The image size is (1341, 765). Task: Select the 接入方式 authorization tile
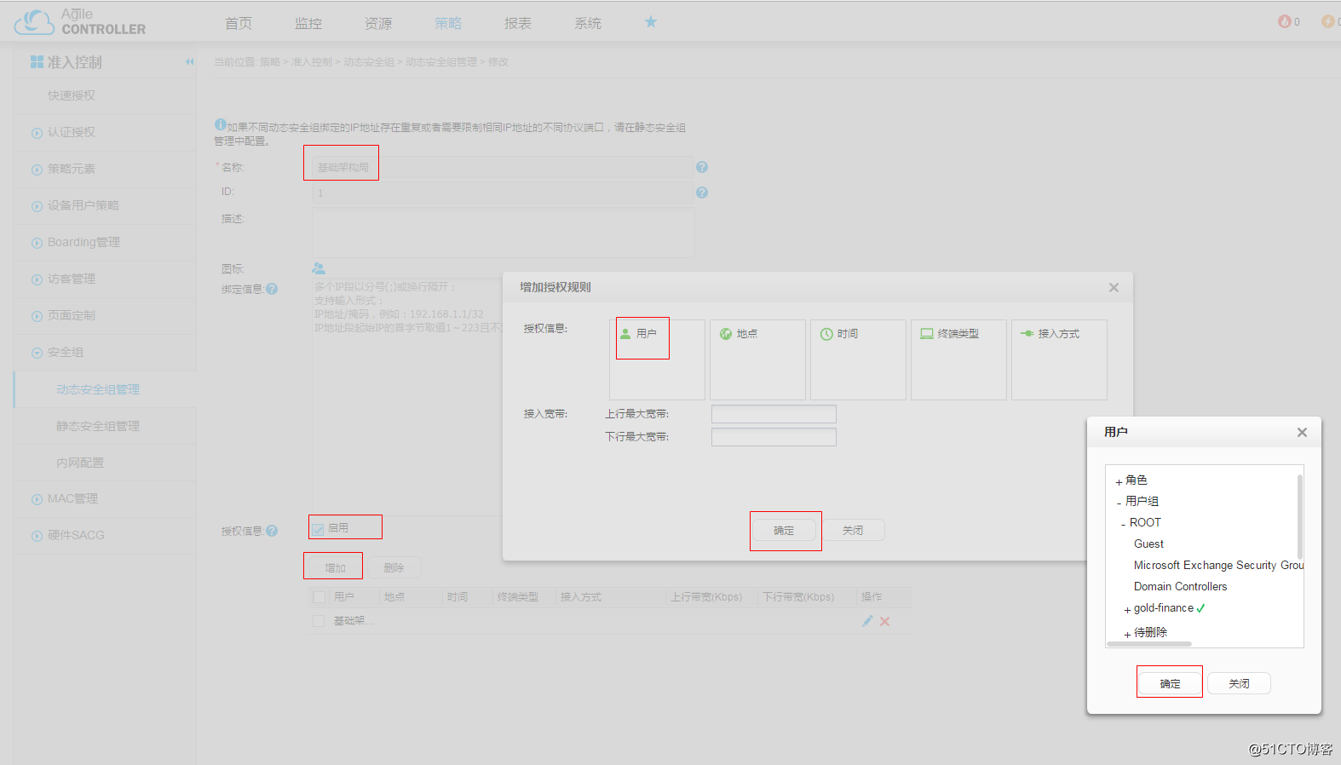[x=1059, y=359]
